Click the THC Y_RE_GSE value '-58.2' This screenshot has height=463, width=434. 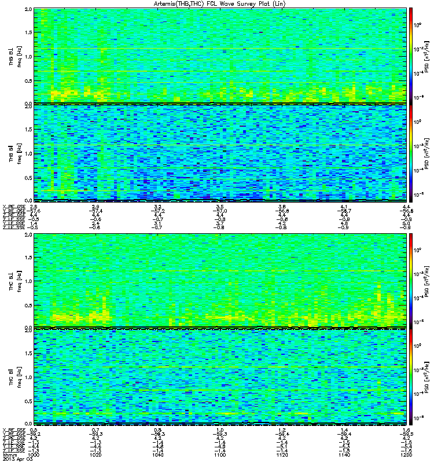[x=34, y=434]
